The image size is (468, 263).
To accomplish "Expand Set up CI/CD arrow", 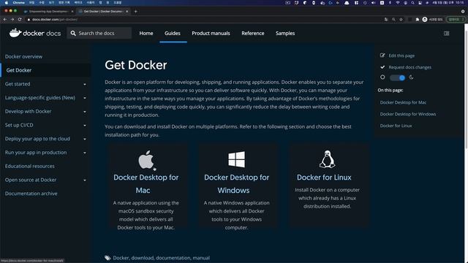I will 85,126.
